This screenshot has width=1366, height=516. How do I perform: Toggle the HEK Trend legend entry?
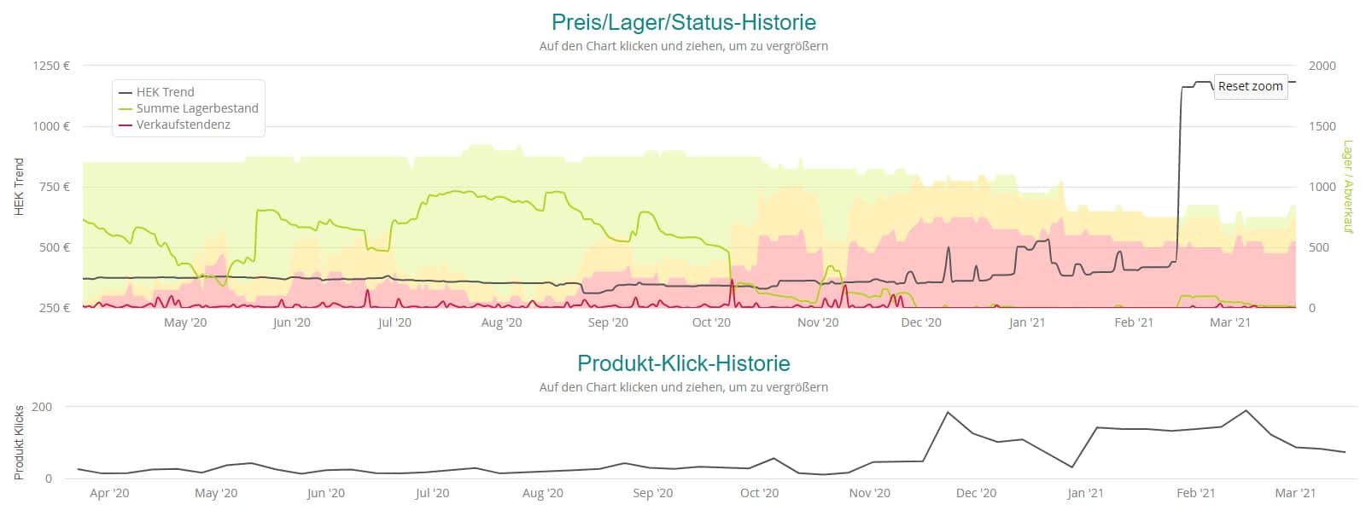[165, 92]
